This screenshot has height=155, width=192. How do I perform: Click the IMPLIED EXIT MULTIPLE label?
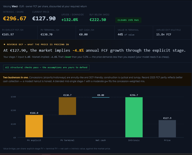click(x=168, y=30)
